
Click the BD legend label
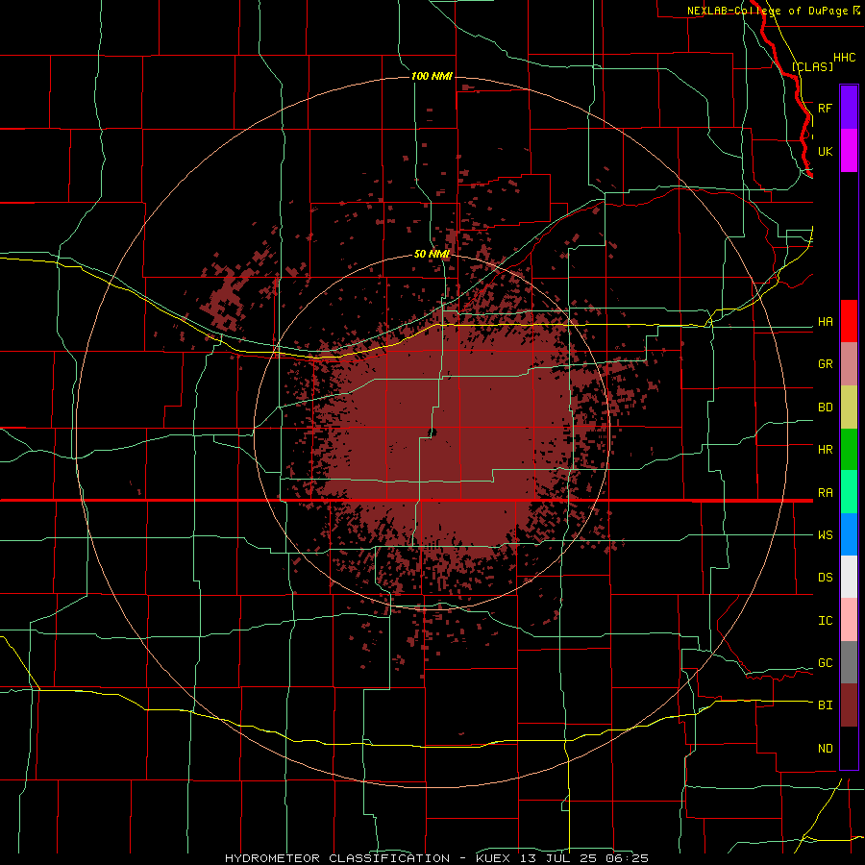[825, 408]
